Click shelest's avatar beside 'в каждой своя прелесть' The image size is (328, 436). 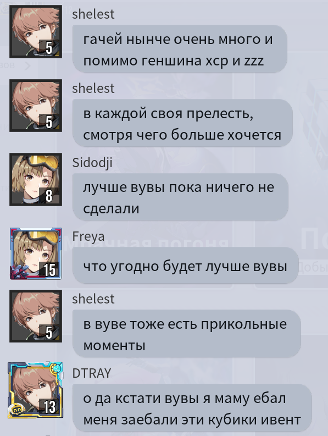[36, 106]
